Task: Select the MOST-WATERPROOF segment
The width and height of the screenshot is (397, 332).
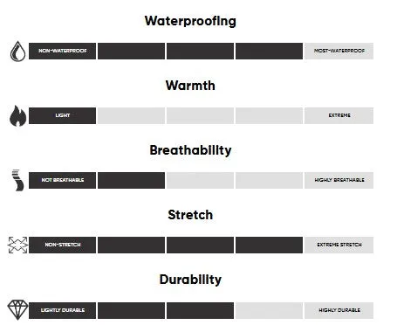Action: tap(339, 51)
